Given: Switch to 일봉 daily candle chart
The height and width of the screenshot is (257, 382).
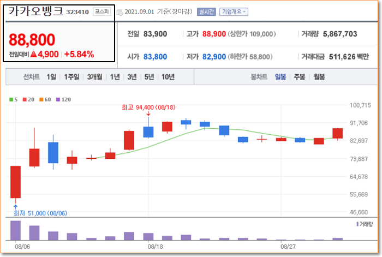Looking at the screenshot, I should tap(280, 77).
